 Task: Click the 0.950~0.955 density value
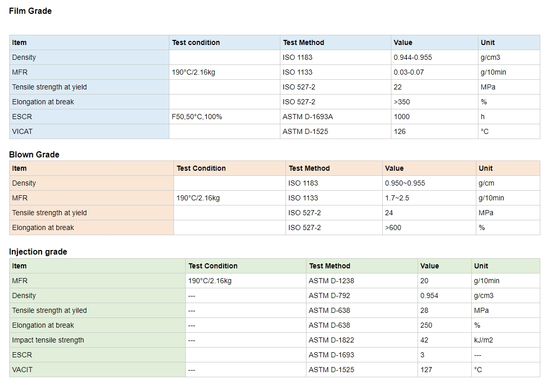click(x=405, y=183)
